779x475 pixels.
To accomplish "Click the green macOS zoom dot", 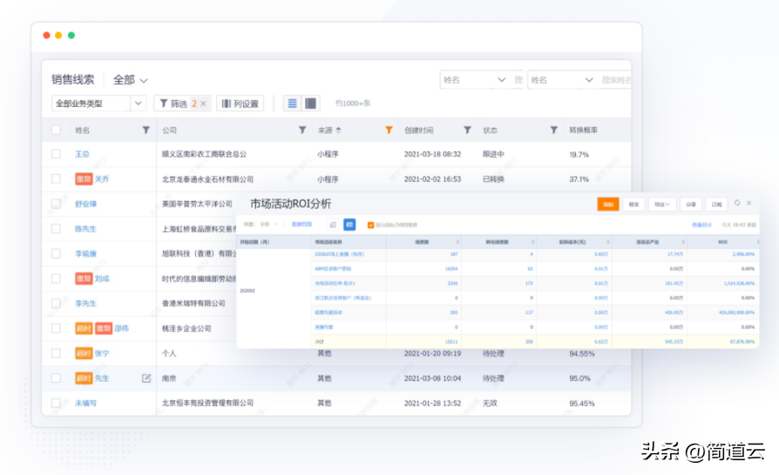I will pos(71,35).
